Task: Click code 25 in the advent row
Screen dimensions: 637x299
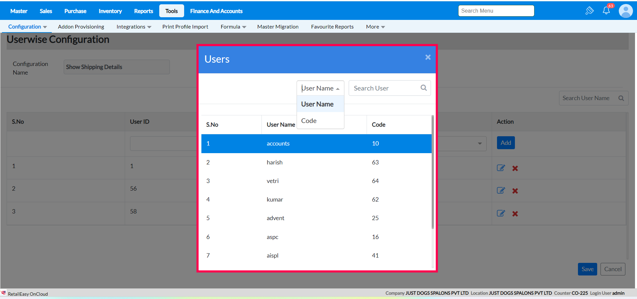Action: click(375, 218)
